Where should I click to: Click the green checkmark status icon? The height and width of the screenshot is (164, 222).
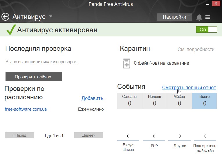click(x=11, y=29)
